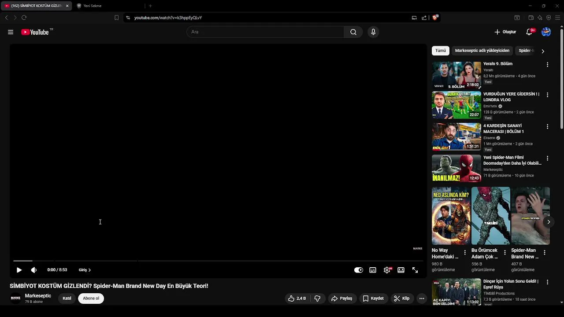
Task: Open Bu Örümcek Adam Çok short
Action: pos(490,216)
